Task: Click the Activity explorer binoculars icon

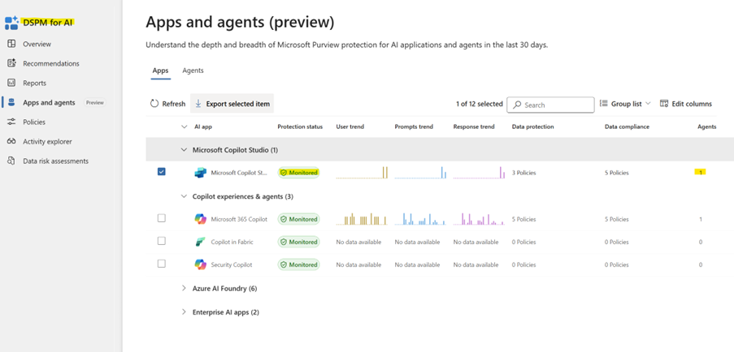Action: click(11, 141)
